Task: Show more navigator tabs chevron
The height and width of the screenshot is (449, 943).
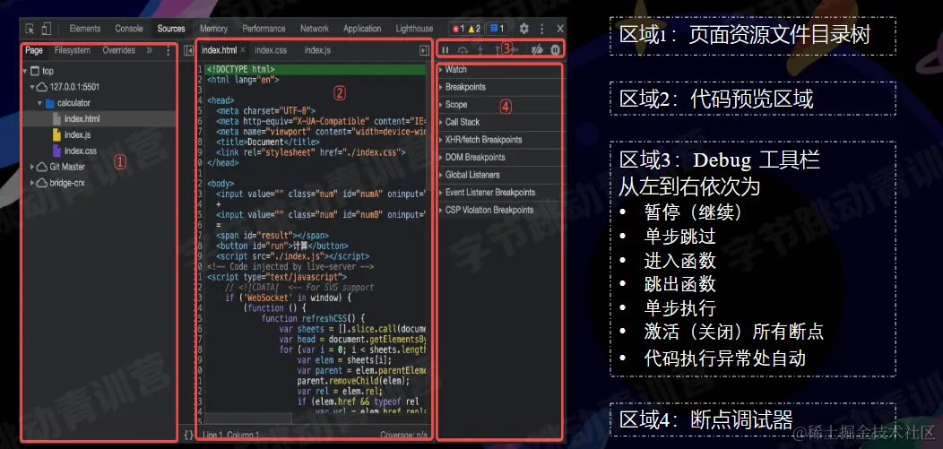Action: tap(150, 50)
